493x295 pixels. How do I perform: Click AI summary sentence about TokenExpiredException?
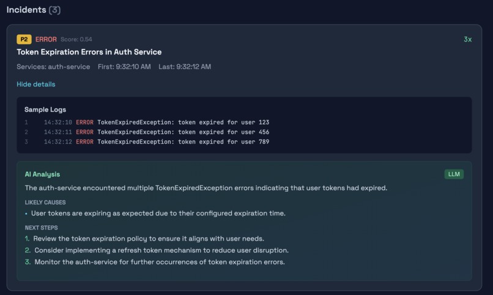pyautogui.click(x=206, y=188)
